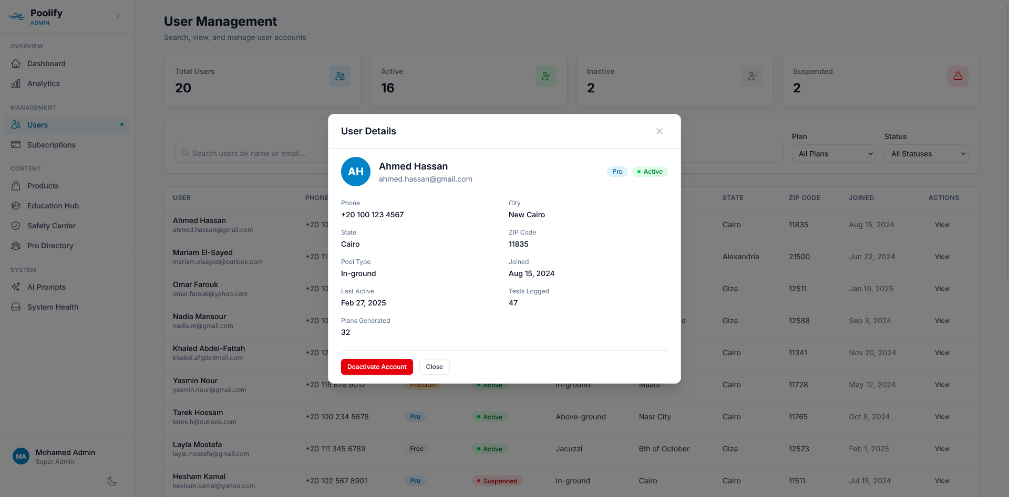The height and width of the screenshot is (497, 1009).
Task: Click Tarek Hossam's Pro plan badge
Action: click(415, 417)
